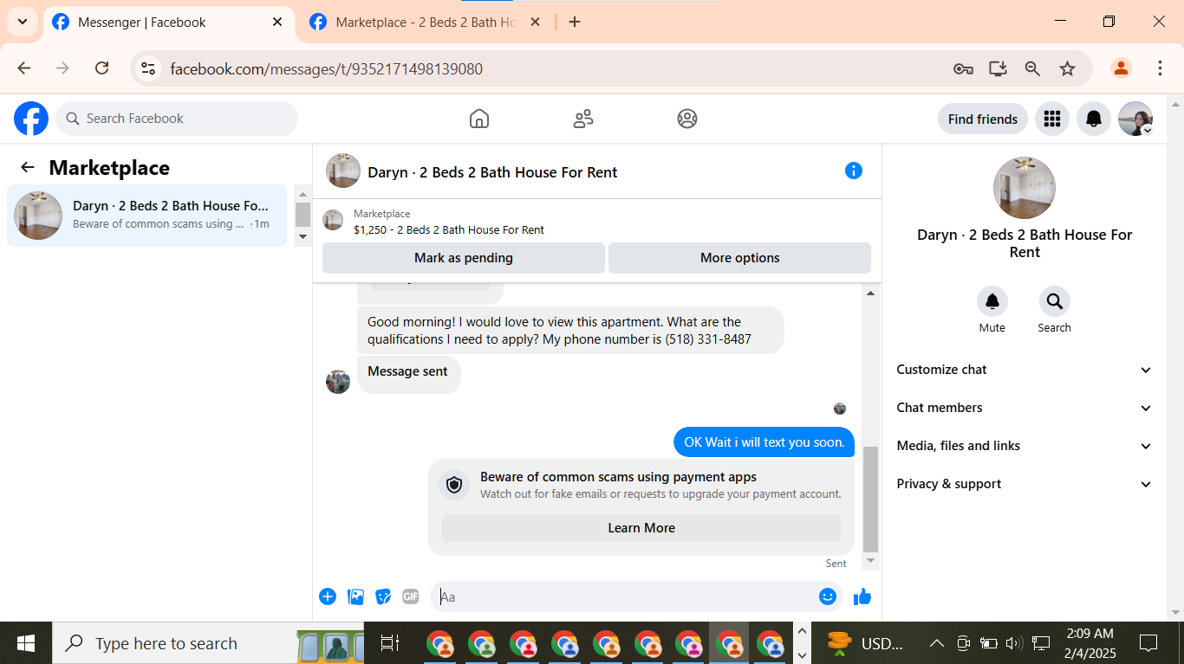1184x664 pixels.
Task: Send a thumbs-up like
Action: coord(862,596)
